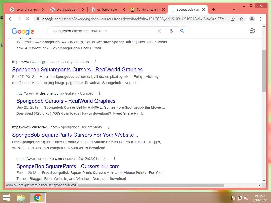Open 'SpongeBob SquarePants Cursors For Your Website' link
The width and height of the screenshot is (271, 203).
pyautogui.click(x=76, y=135)
